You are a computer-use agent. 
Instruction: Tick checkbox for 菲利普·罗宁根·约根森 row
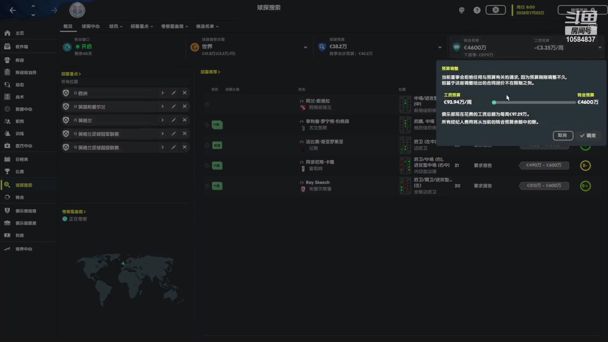207,125
